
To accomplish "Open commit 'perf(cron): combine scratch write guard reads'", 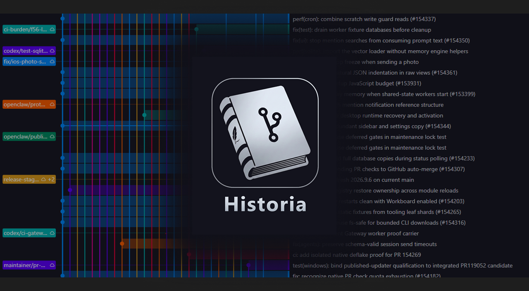I will point(364,19).
